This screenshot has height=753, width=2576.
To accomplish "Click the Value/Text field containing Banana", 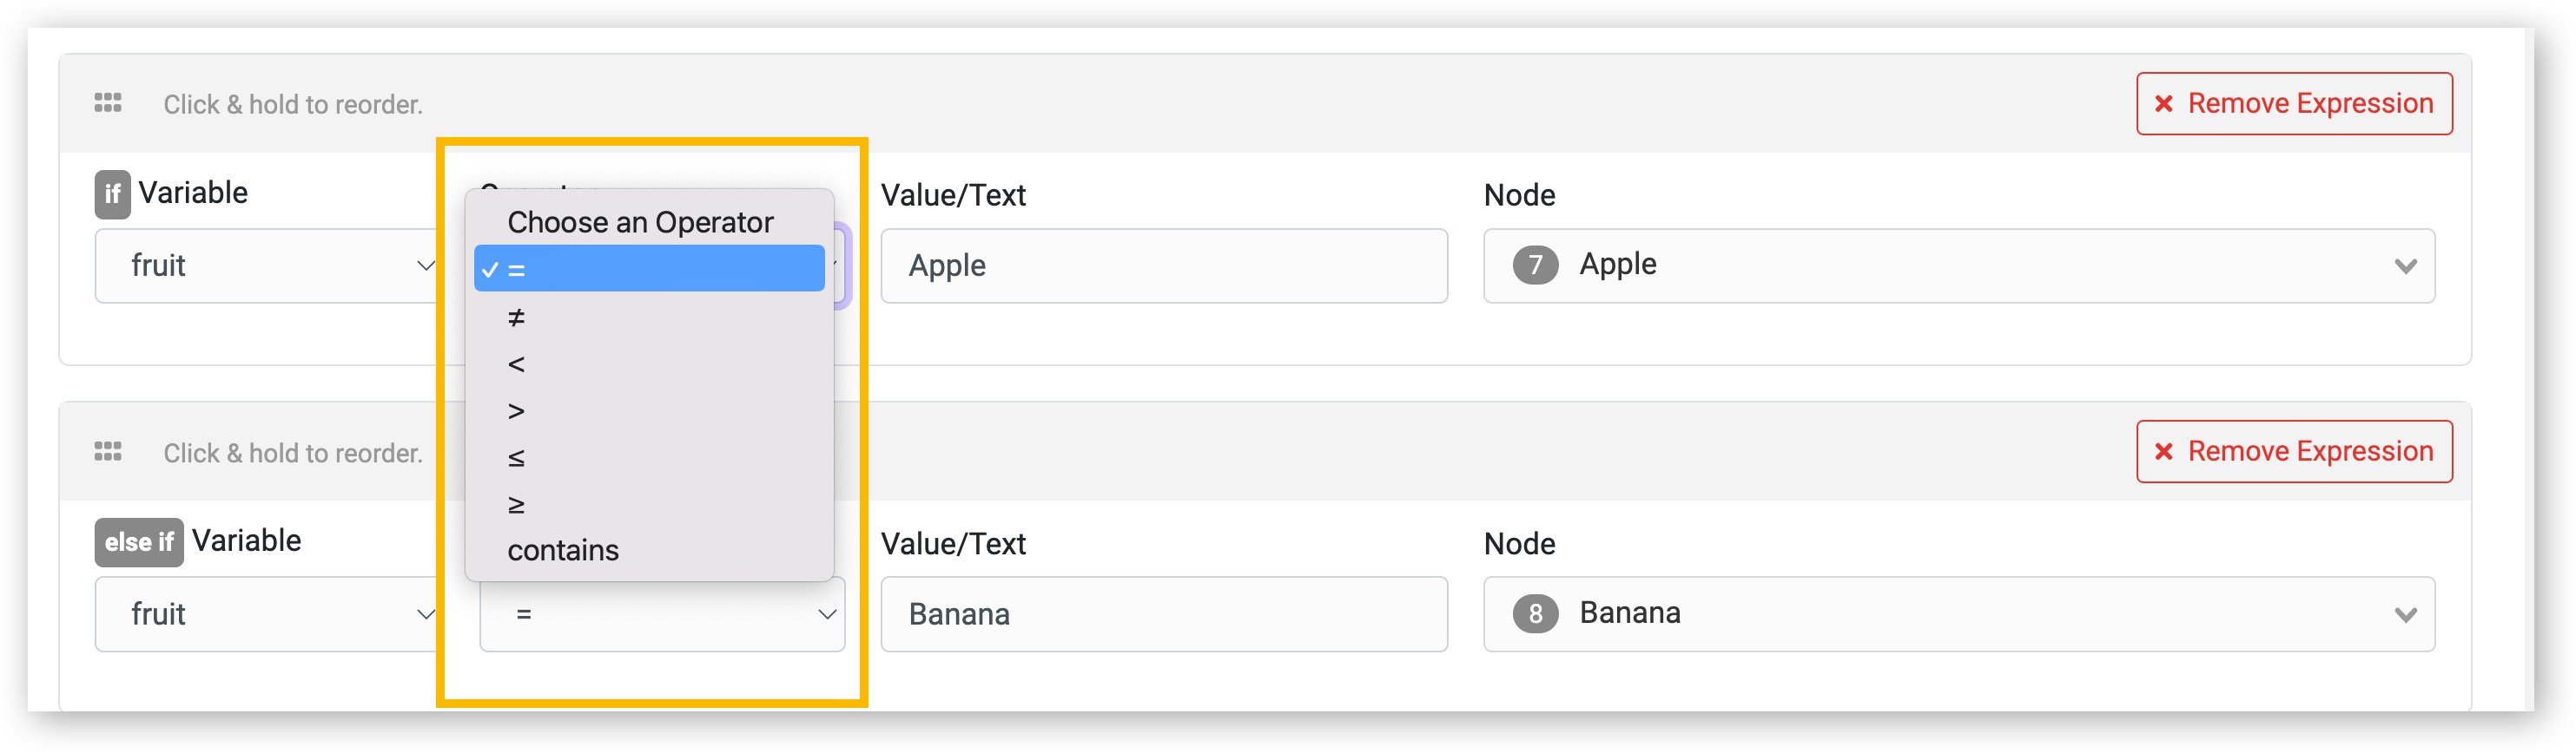I will pos(1164,614).
